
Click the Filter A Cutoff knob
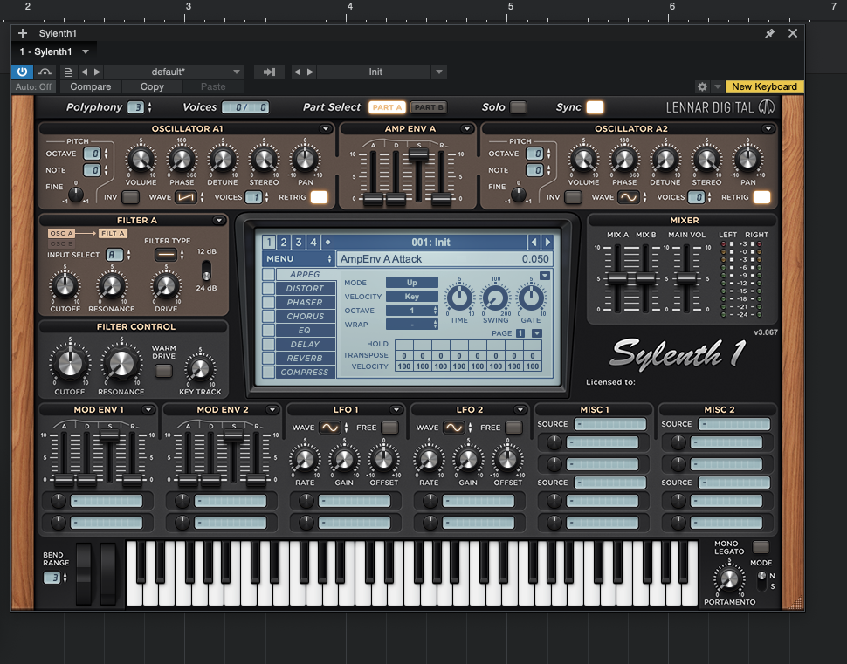pos(65,285)
